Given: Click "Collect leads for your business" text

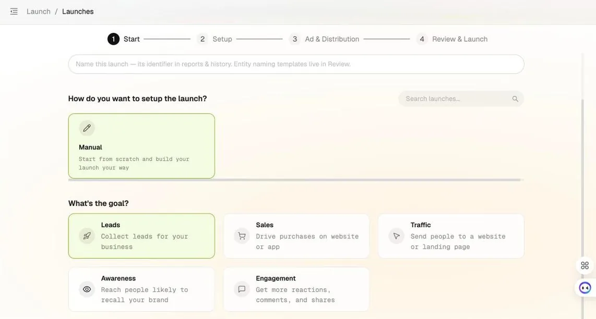Looking at the screenshot, I should (x=145, y=241).
